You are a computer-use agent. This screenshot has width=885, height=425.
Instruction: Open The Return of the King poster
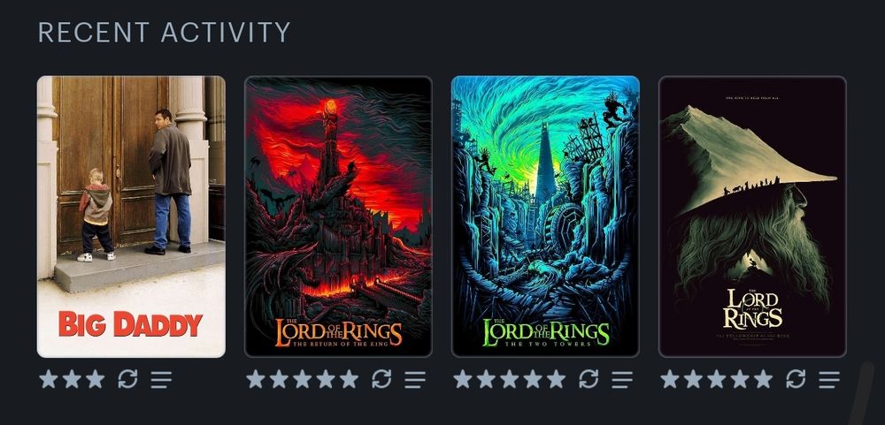click(x=338, y=216)
